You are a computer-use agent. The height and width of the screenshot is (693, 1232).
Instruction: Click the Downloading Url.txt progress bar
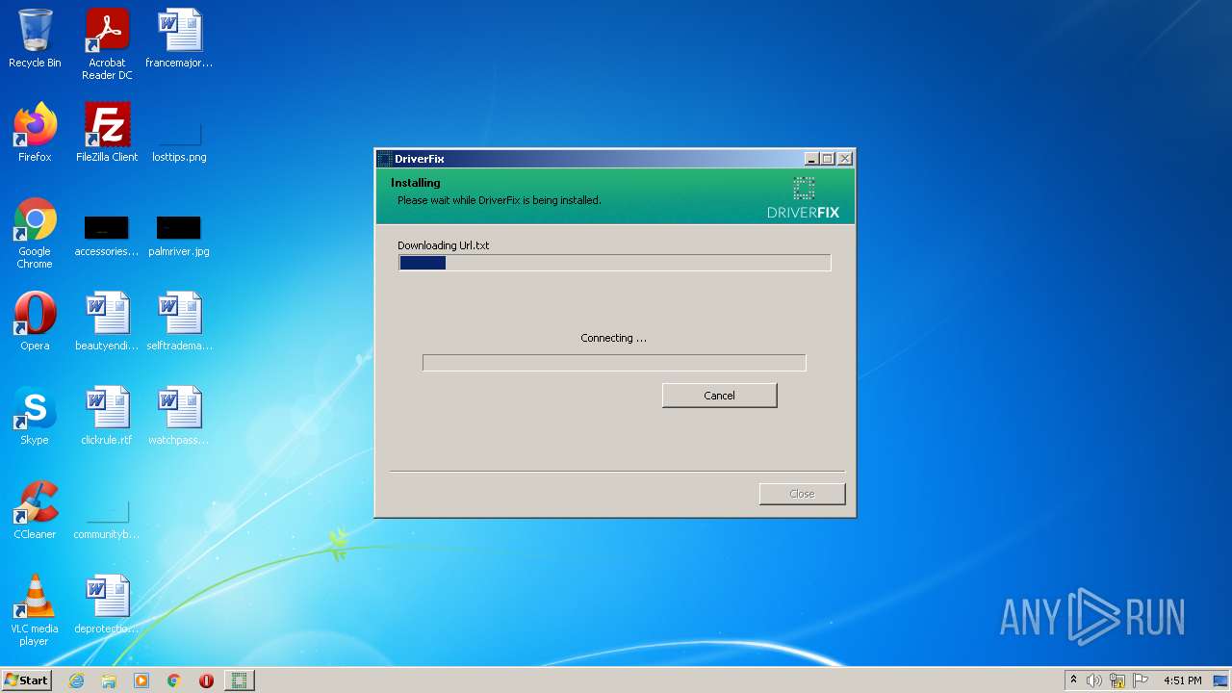coord(614,263)
